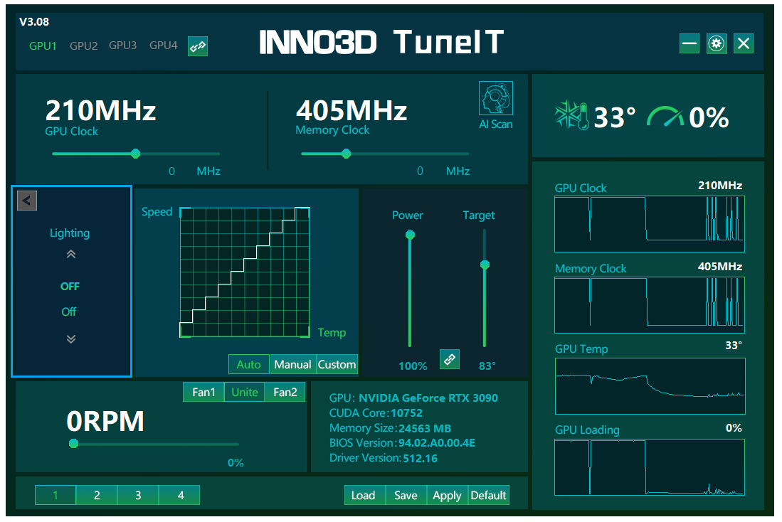Screen dimensions: 782x522
Task: Select the GPU4 tab
Action: tap(163, 46)
